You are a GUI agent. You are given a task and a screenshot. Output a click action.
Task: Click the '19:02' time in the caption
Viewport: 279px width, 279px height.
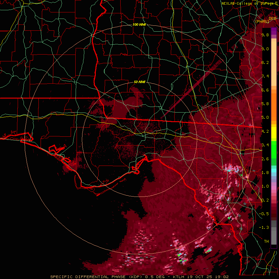pos(222,277)
